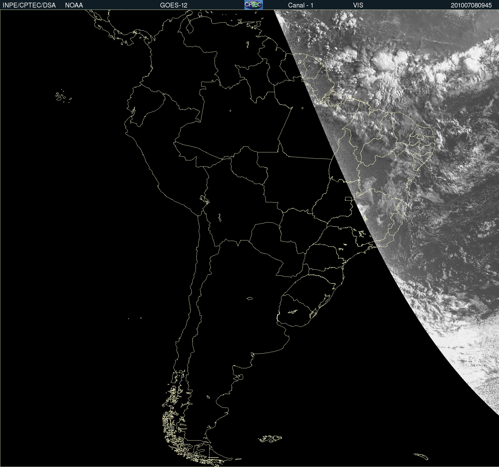The height and width of the screenshot is (467, 499).
Task: Click the 201007080945 timestamp
Action: click(471, 5)
